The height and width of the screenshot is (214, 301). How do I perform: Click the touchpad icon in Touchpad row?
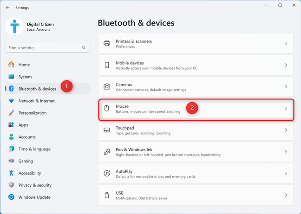click(107, 130)
